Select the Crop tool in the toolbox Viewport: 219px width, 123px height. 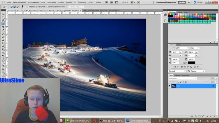(3, 27)
